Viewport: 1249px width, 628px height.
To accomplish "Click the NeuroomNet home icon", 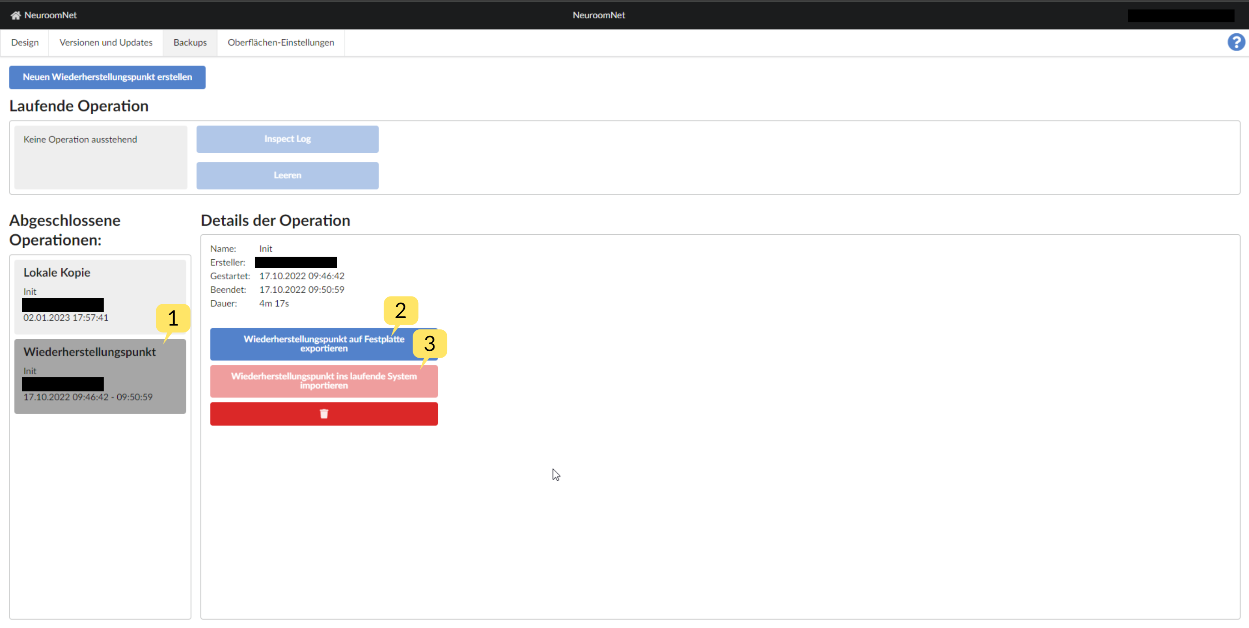I will point(15,15).
